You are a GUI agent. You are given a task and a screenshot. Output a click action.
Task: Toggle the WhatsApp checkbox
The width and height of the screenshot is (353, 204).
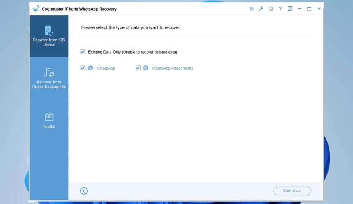(x=83, y=68)
